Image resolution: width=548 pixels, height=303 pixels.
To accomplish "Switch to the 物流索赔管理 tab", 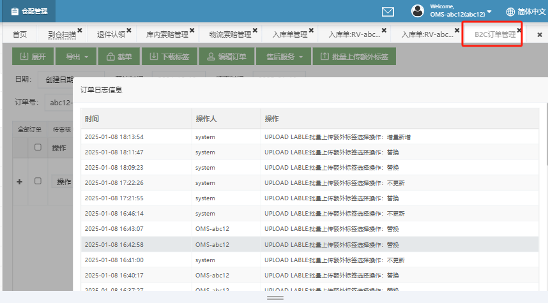I will [230, 34].
